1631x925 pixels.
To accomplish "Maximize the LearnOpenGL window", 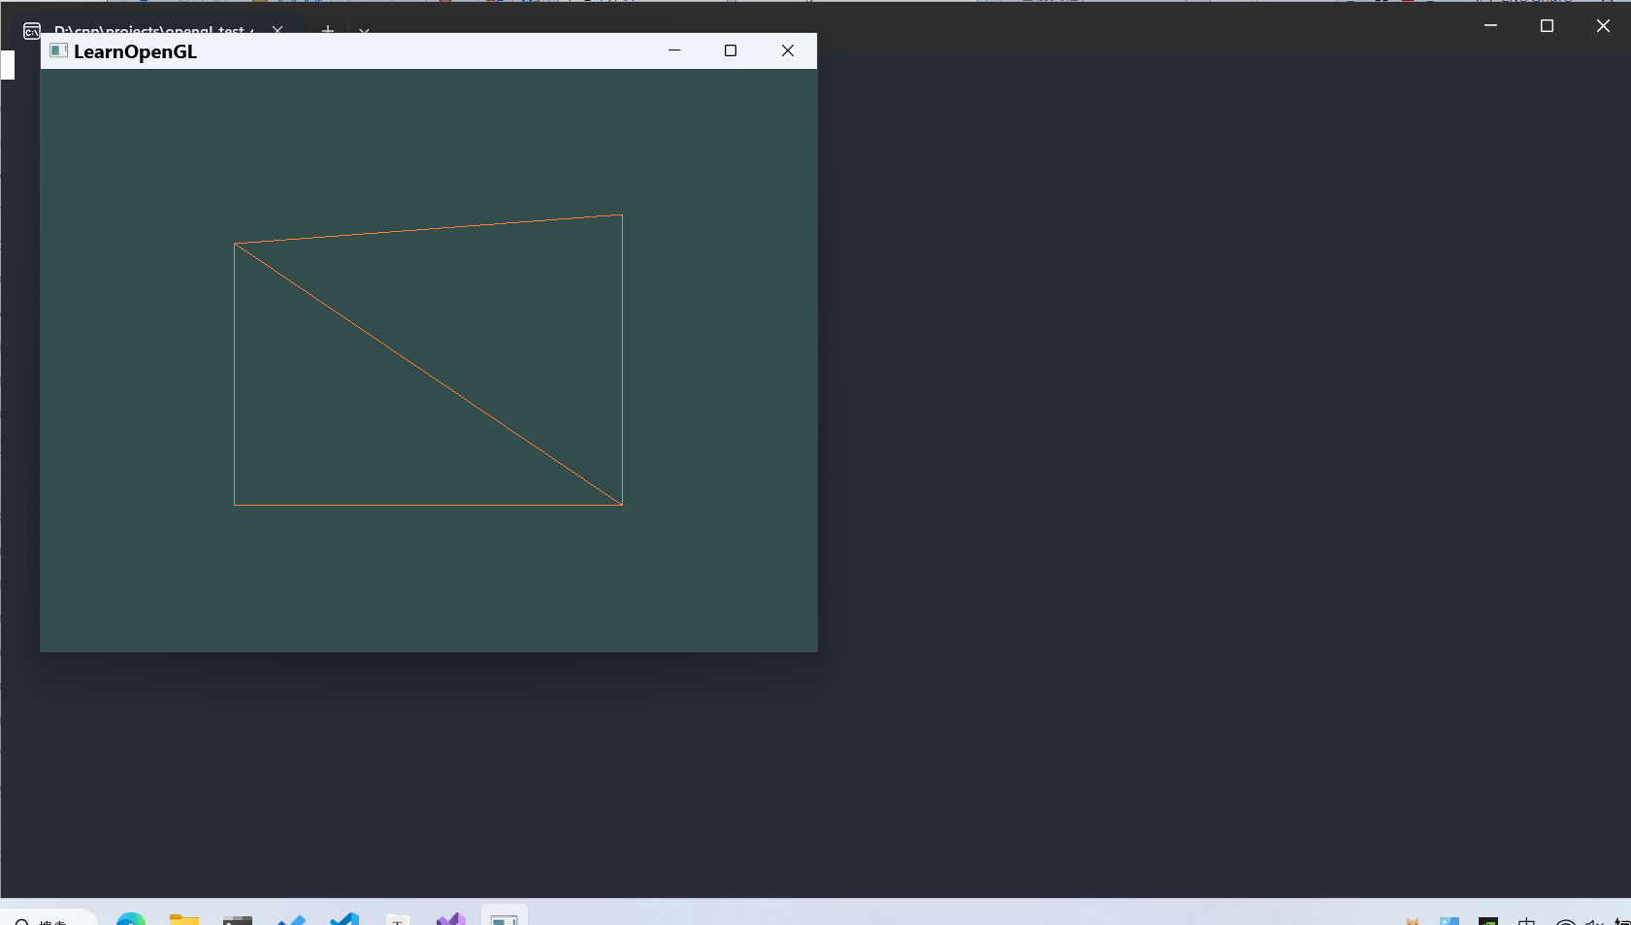I will pyautogui.click(x=731, y=50).
